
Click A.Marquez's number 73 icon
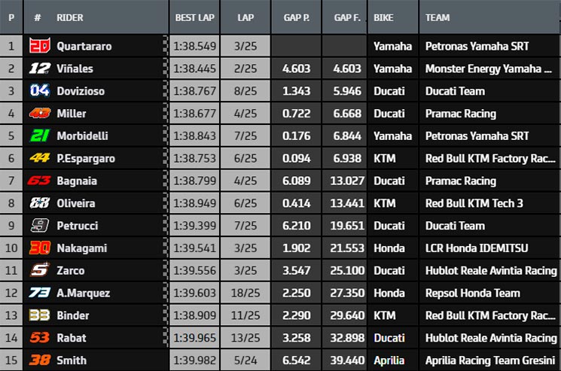(39, 293)
